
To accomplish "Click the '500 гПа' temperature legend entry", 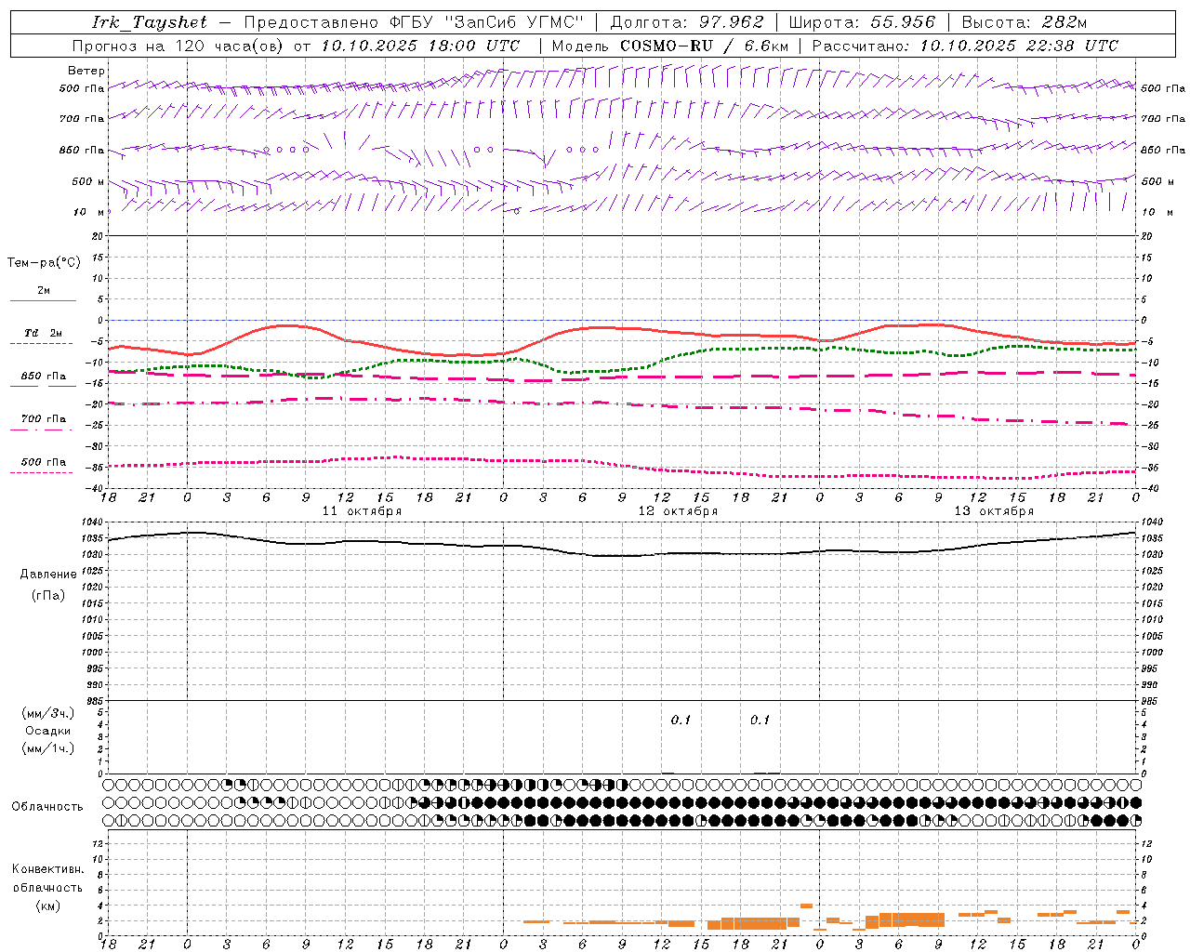I will (x=44, y=462).
